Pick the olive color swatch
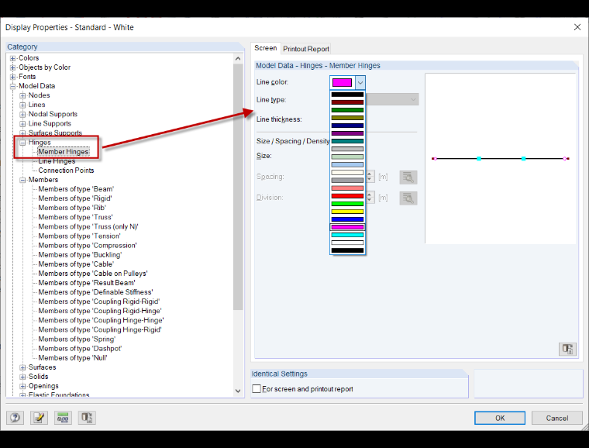 [347, 118]
